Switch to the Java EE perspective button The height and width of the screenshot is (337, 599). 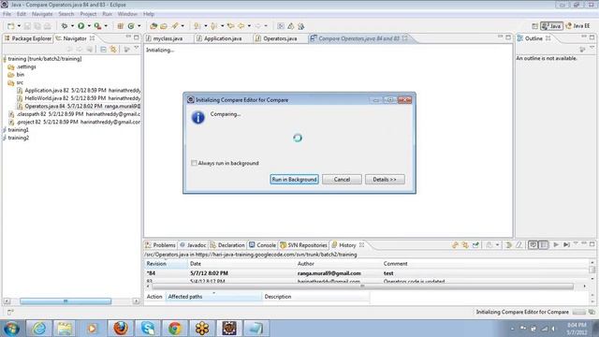coord(577,26)
